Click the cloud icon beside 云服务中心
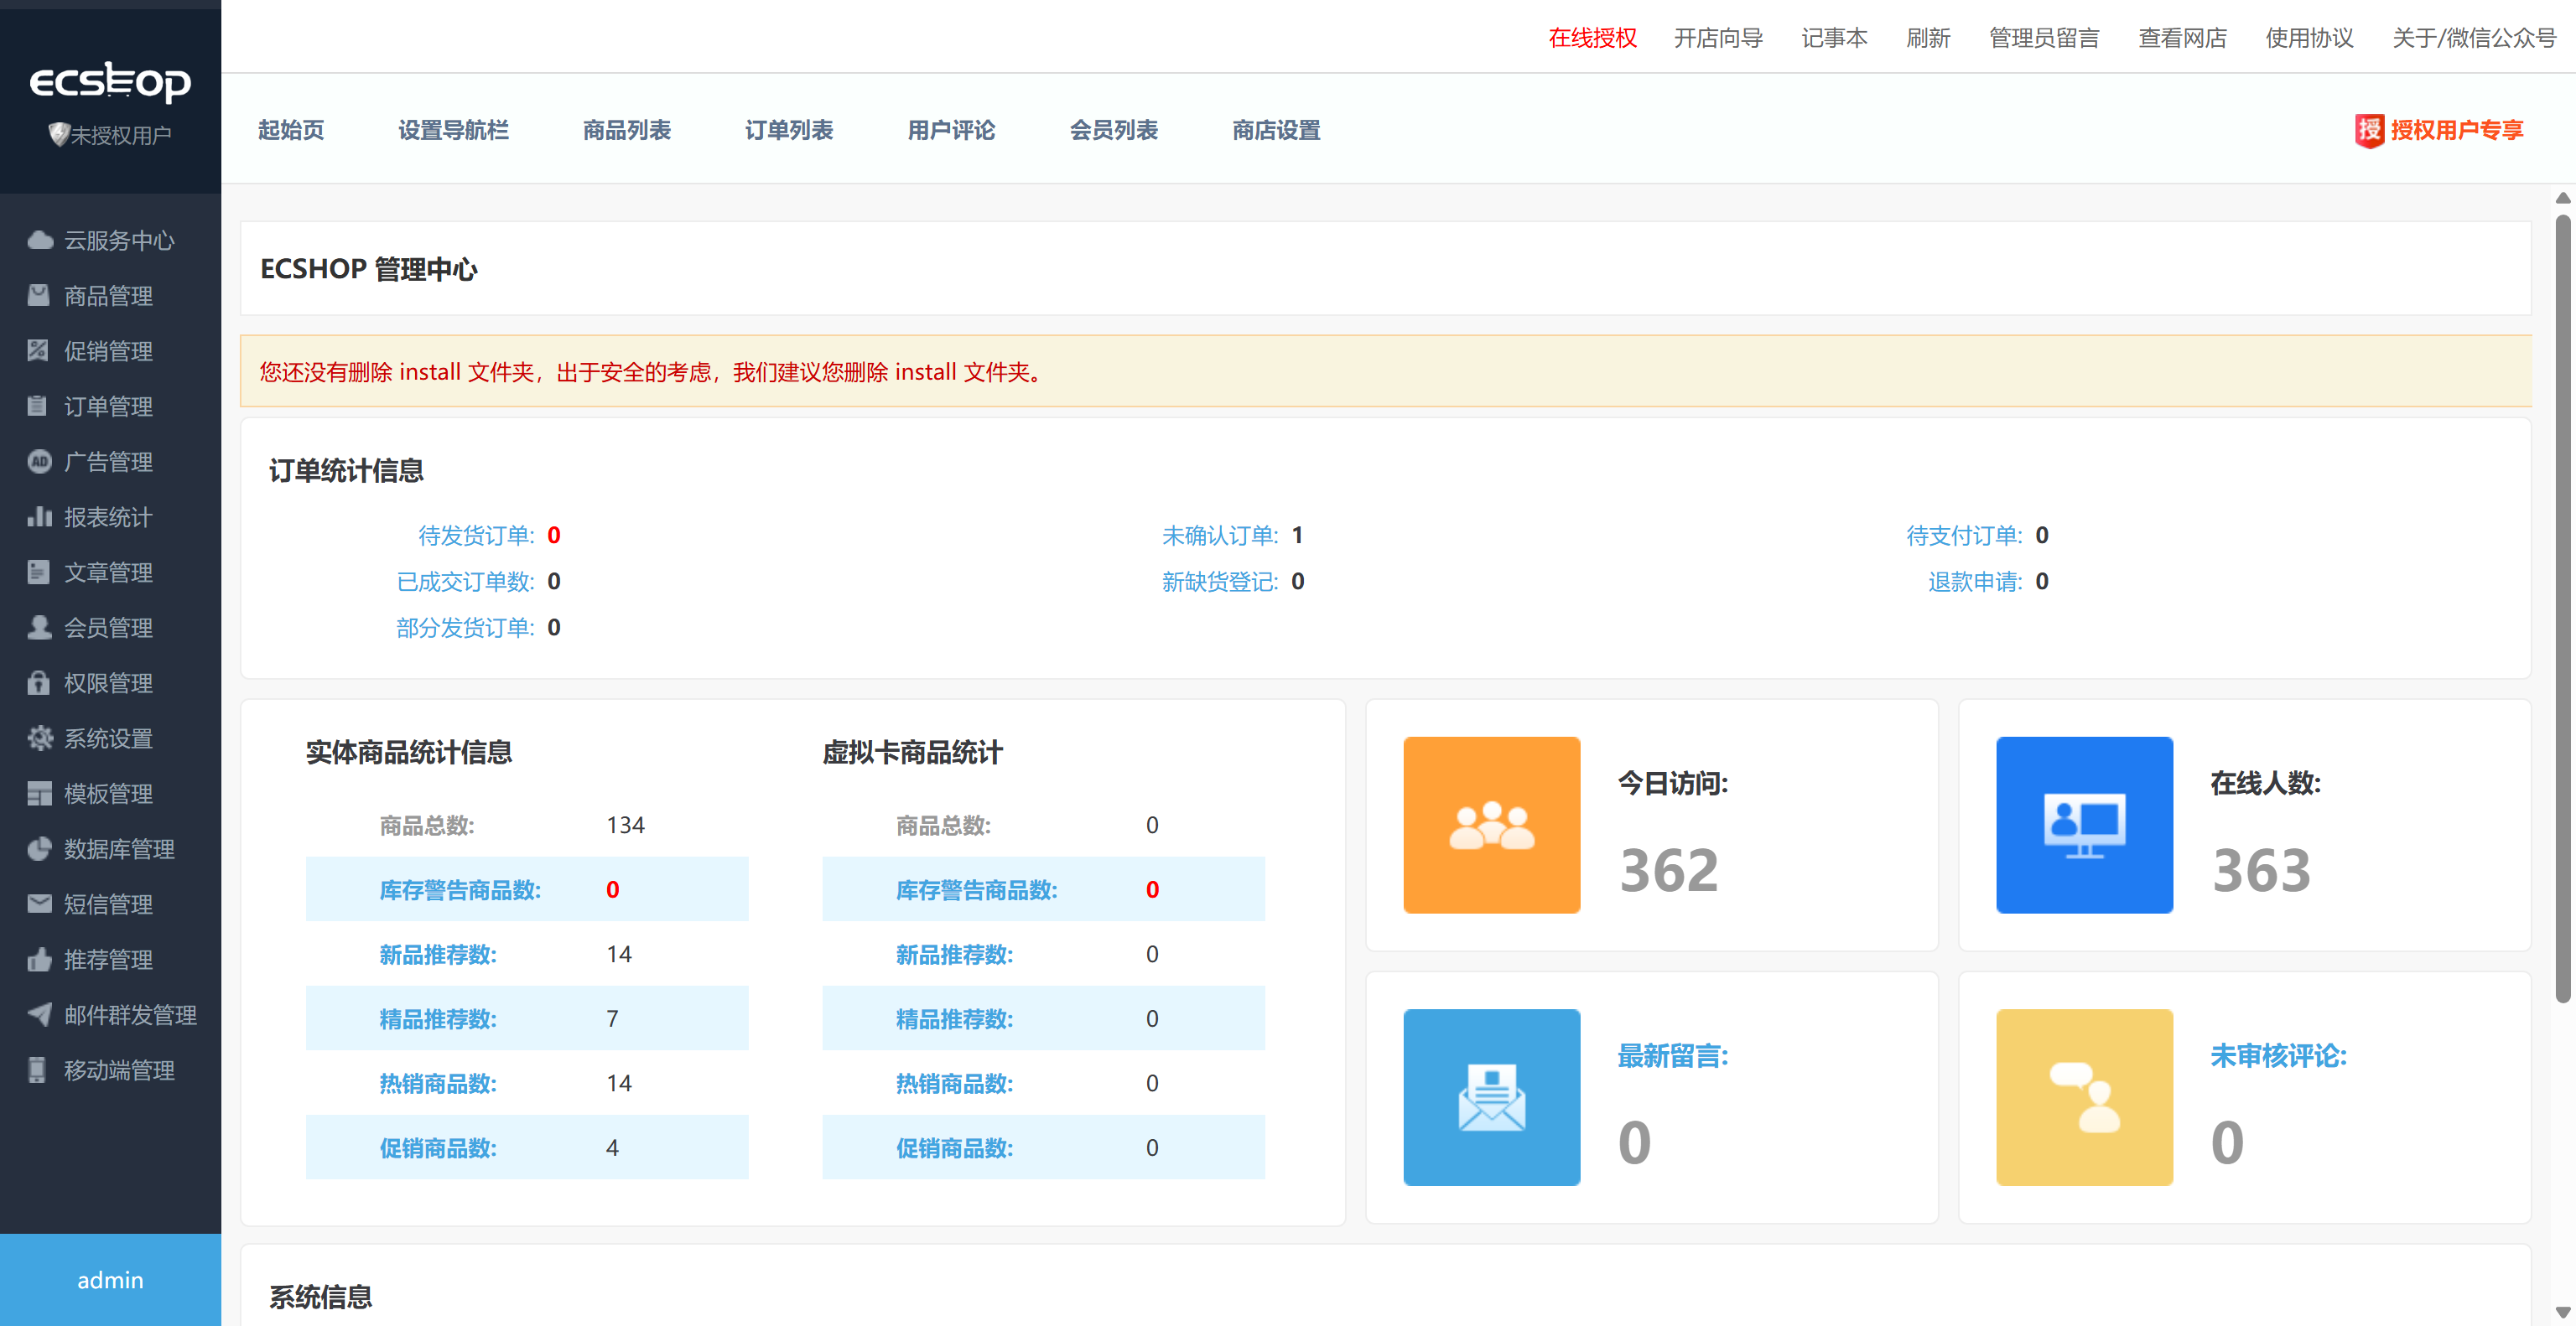The image size is (2576, 1326). [x=40, y=240]
